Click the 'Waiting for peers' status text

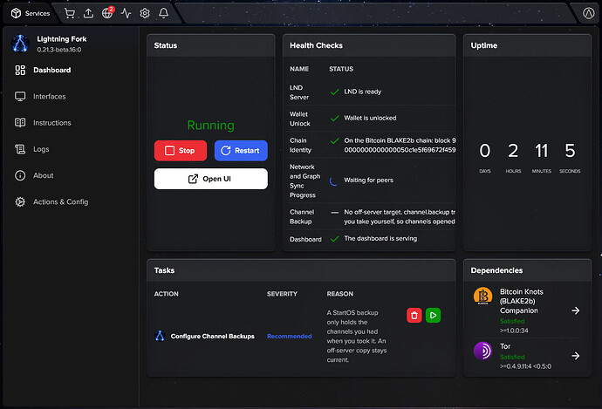pos(368,180)
